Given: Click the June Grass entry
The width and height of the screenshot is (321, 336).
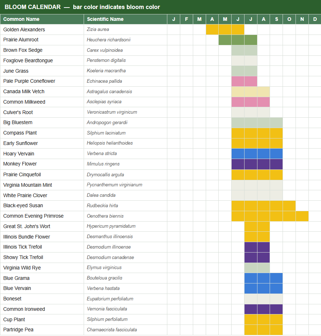Looking at the screenshot, I should point(16,71).
